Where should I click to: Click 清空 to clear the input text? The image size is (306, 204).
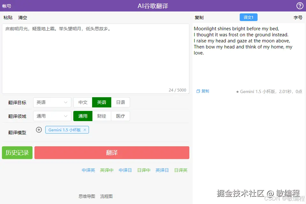pos(22,18)
